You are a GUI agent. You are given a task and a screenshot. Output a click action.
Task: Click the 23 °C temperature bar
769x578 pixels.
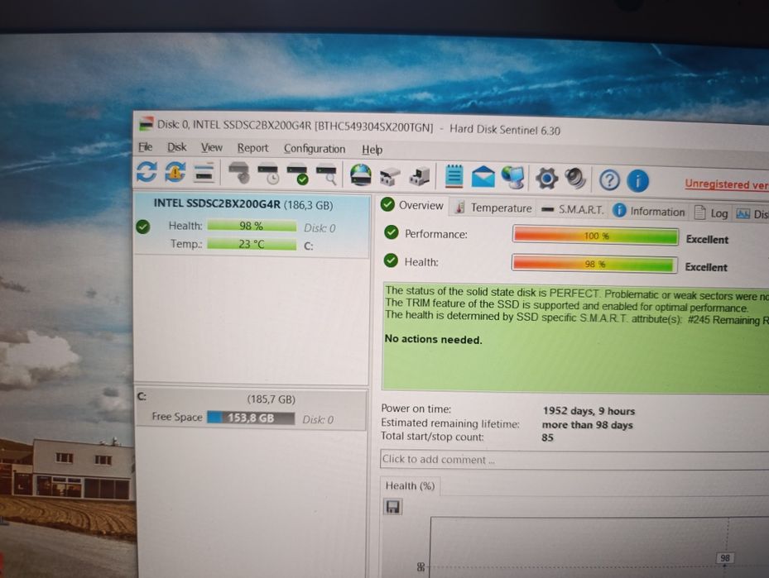pos(252,244)
